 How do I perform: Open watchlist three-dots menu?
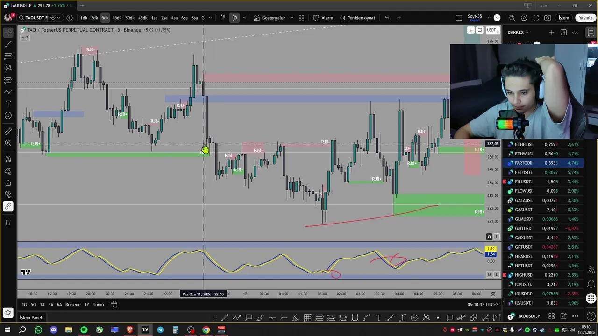pos(576,32)
